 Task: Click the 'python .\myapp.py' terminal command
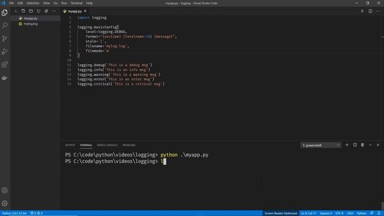(x=184, y=155)
